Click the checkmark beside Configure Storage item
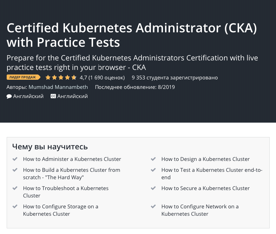This screenshot has height=234, width=276. coord(15,207)
